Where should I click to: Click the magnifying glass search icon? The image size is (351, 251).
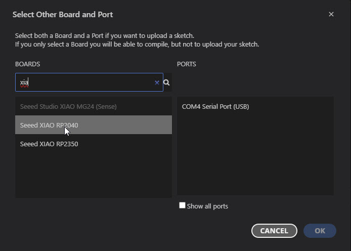tap(166, 82)
